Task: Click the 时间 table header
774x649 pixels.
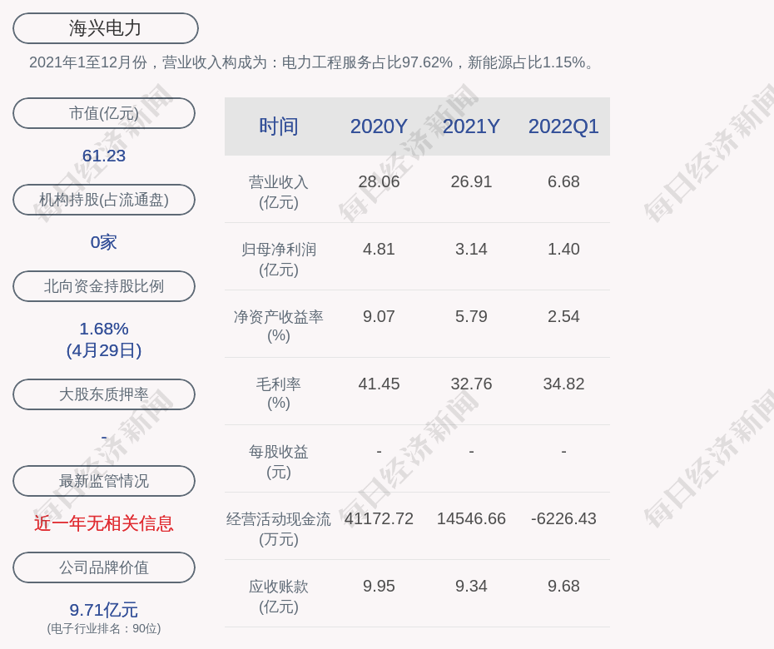Action: tap(279, 126)
